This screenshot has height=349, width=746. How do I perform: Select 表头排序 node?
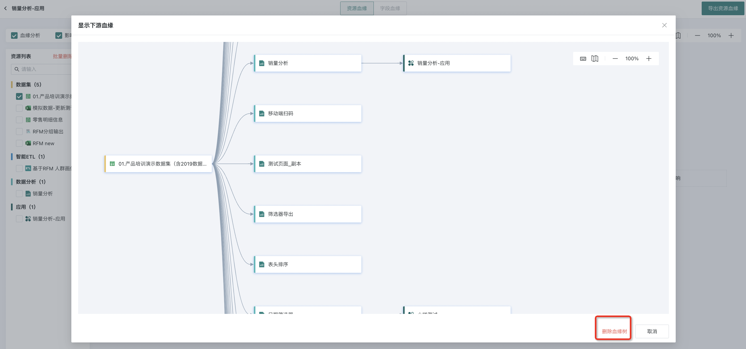click(x=307, y=264)
